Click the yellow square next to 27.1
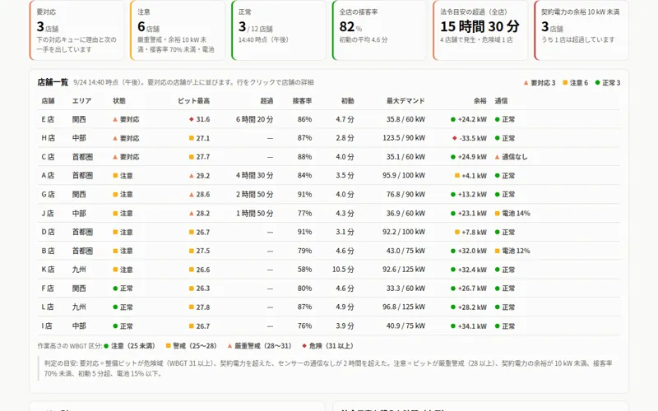 192,138
